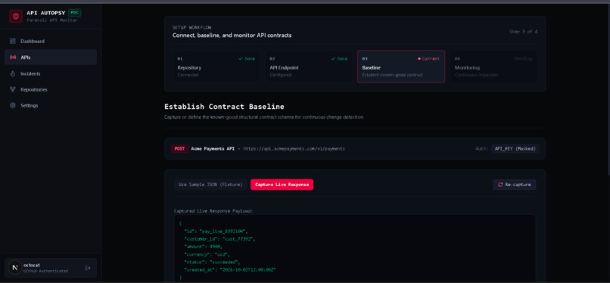Click the Establish Contract Baseline heading
The height and width of the screenshot is (283, 610).
coord(224,107)
